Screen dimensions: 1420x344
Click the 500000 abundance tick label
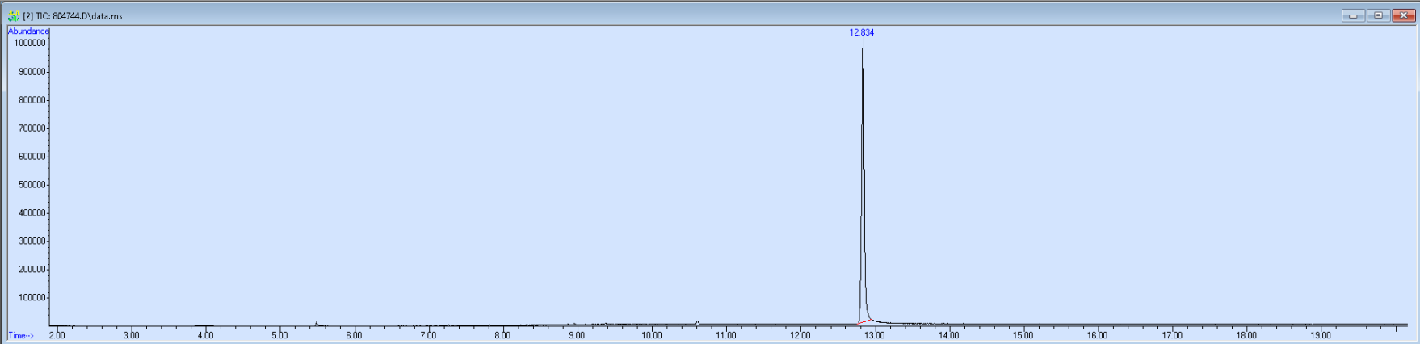coord(32,184)
